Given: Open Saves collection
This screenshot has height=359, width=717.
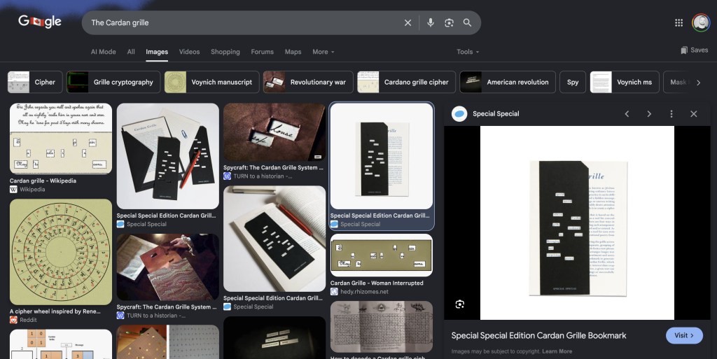Looking at the screenshot, I should [694, 50].
